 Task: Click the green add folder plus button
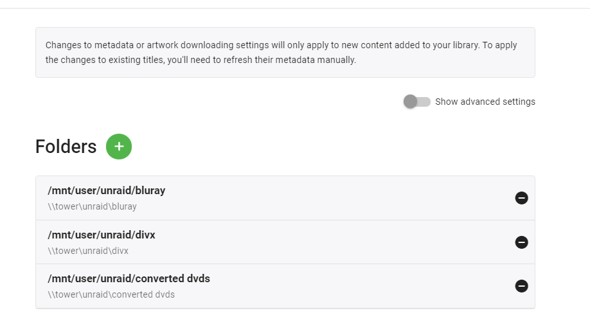(119, 147)
